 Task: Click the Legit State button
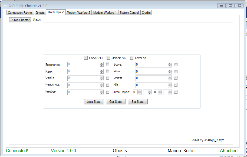click(x=94, y=102)
